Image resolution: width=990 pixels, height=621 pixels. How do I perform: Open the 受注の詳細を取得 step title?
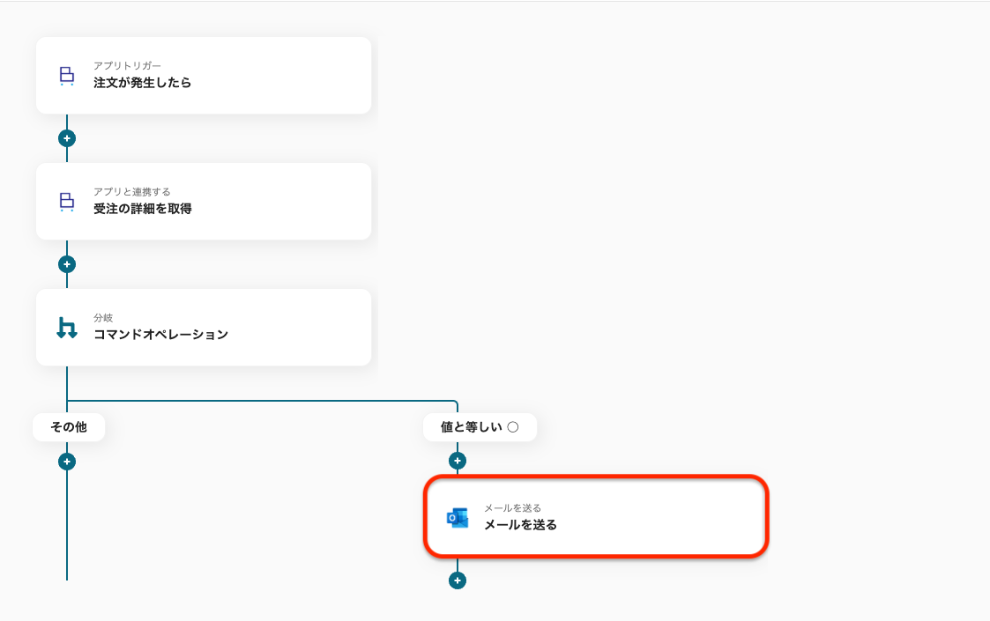[x=142, y=209]
